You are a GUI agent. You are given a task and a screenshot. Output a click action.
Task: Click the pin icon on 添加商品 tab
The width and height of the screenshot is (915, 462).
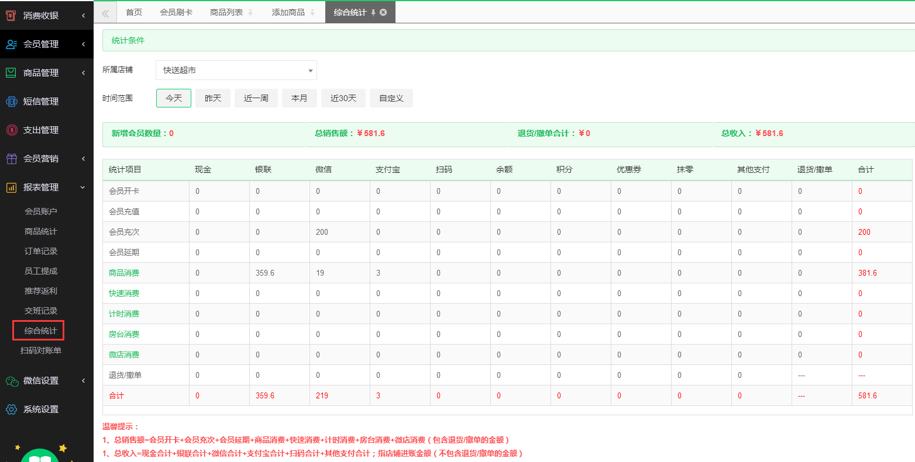[312, 13]
